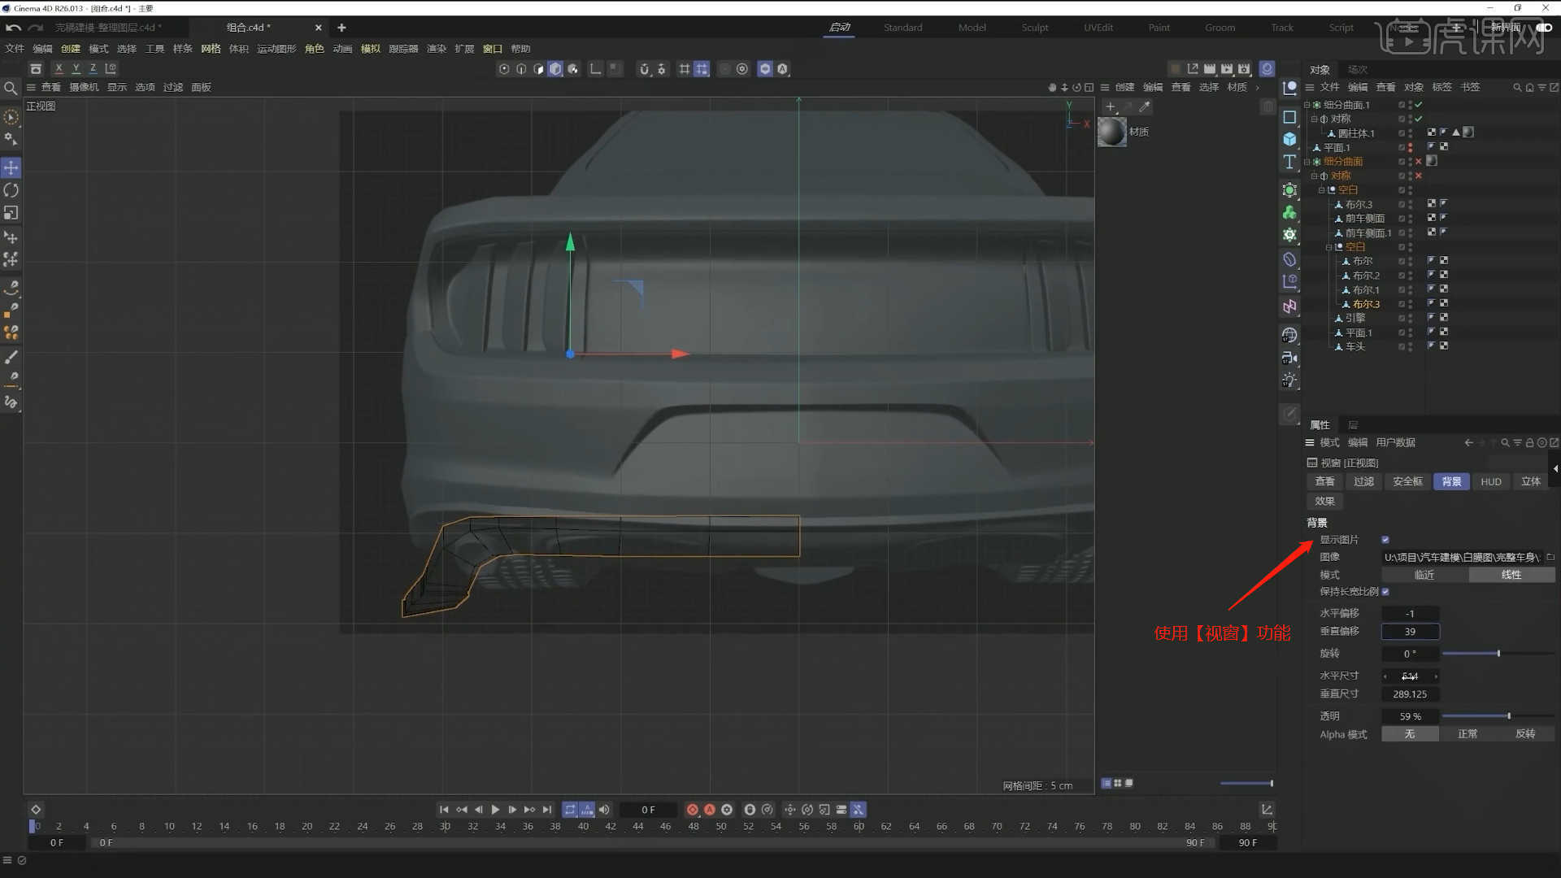Add a Cube primitive object
This screenshot has width=1561, height=878.
click(1289, 139)
